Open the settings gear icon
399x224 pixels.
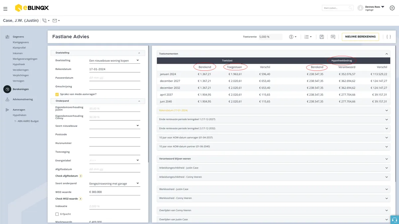tap(392, 8)
